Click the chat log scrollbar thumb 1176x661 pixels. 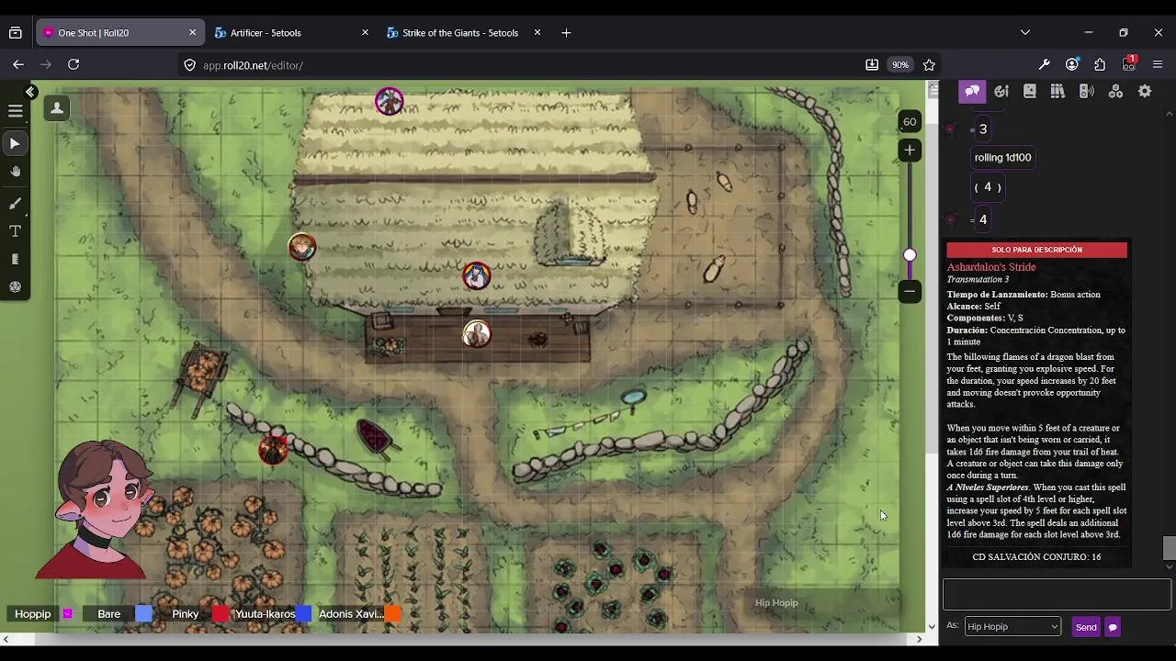click(x=1169, y=548)
